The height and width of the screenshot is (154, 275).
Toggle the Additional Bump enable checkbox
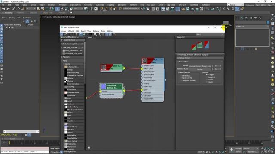(x=212, y=69)
